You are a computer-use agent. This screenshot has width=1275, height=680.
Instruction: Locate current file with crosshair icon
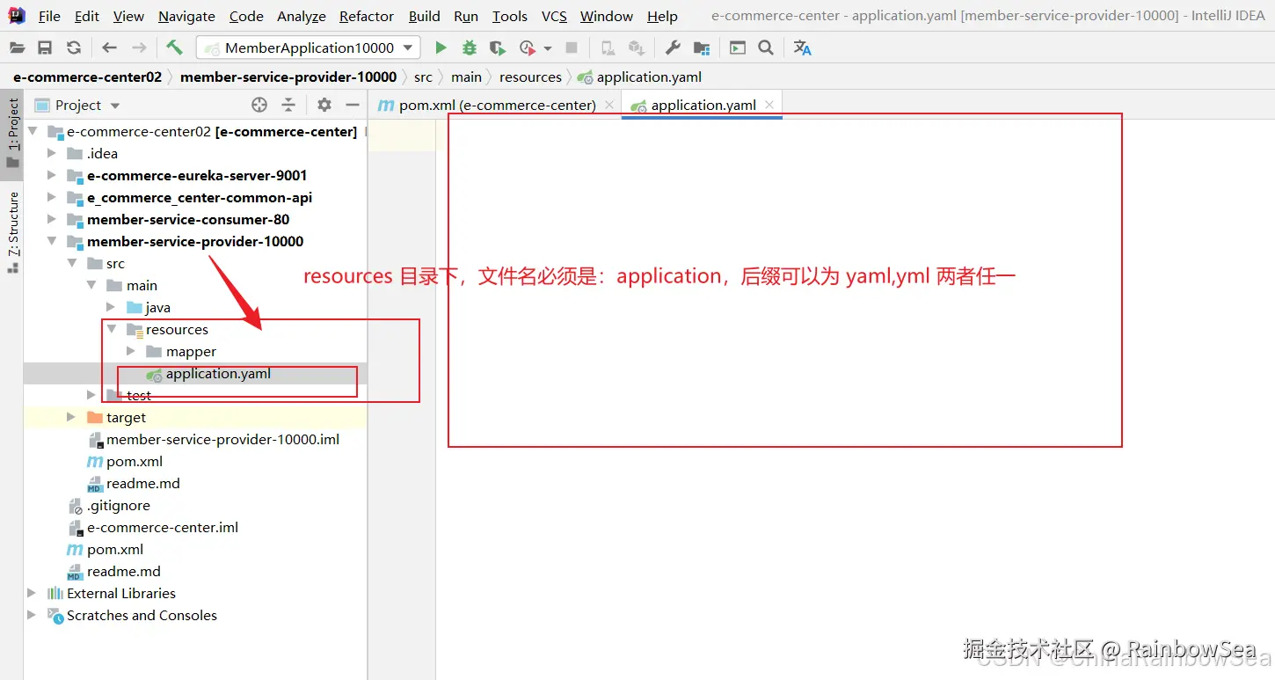[259, 105]
